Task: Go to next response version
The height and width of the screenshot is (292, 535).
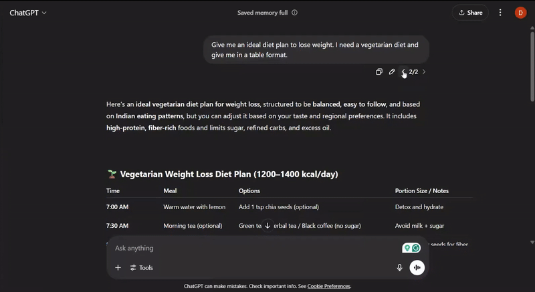Action: pyautogui.click(x=424, y=71)
